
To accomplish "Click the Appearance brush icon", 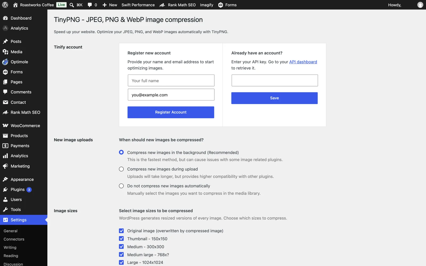I will 5,180.
